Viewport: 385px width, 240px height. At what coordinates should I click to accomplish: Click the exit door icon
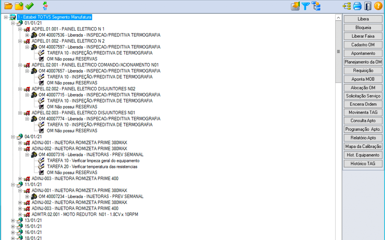pos(368,6)
